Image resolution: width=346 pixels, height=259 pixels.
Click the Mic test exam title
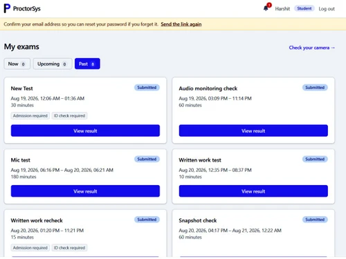(21, 160)
